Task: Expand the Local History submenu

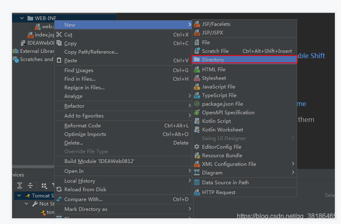Action: [x=189, y=181]
